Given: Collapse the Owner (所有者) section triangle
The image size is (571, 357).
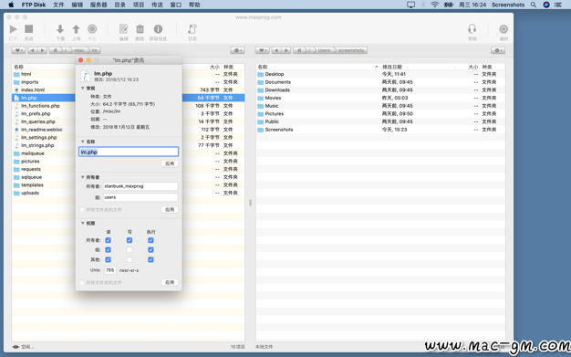Looking at the screenshot, I should 82,177.
